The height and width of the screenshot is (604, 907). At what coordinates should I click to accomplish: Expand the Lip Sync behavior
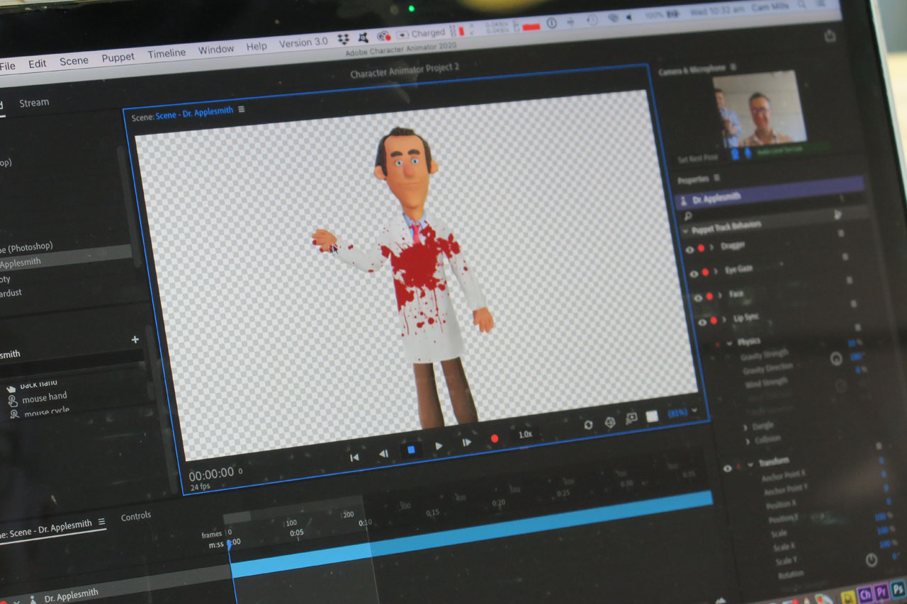[x=725, y=320]
